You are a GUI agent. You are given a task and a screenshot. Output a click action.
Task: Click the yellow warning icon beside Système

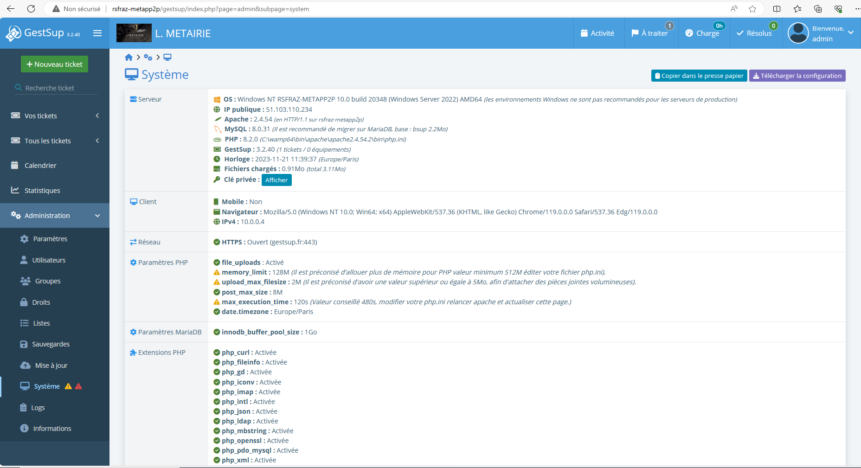click(68, 386)
